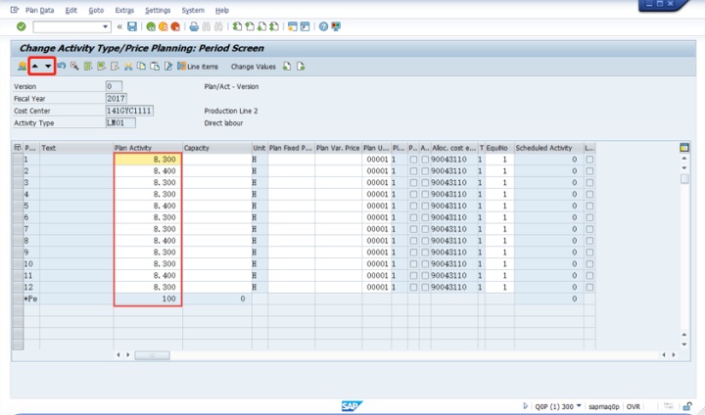Tick the P... checkbox in period 5 row
This screenshot has width=705, height=415.
click(413, 206)
